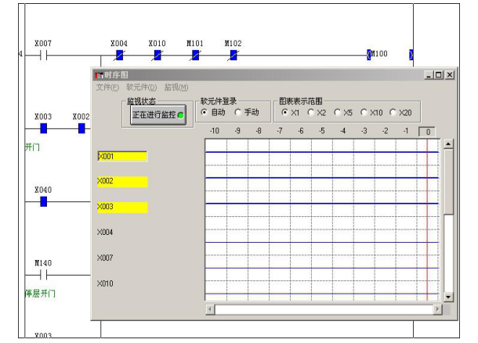Click the vertical scrollbar down arrow
The width and height of the screenshot is (478, 343).
[x=448, y=296]
